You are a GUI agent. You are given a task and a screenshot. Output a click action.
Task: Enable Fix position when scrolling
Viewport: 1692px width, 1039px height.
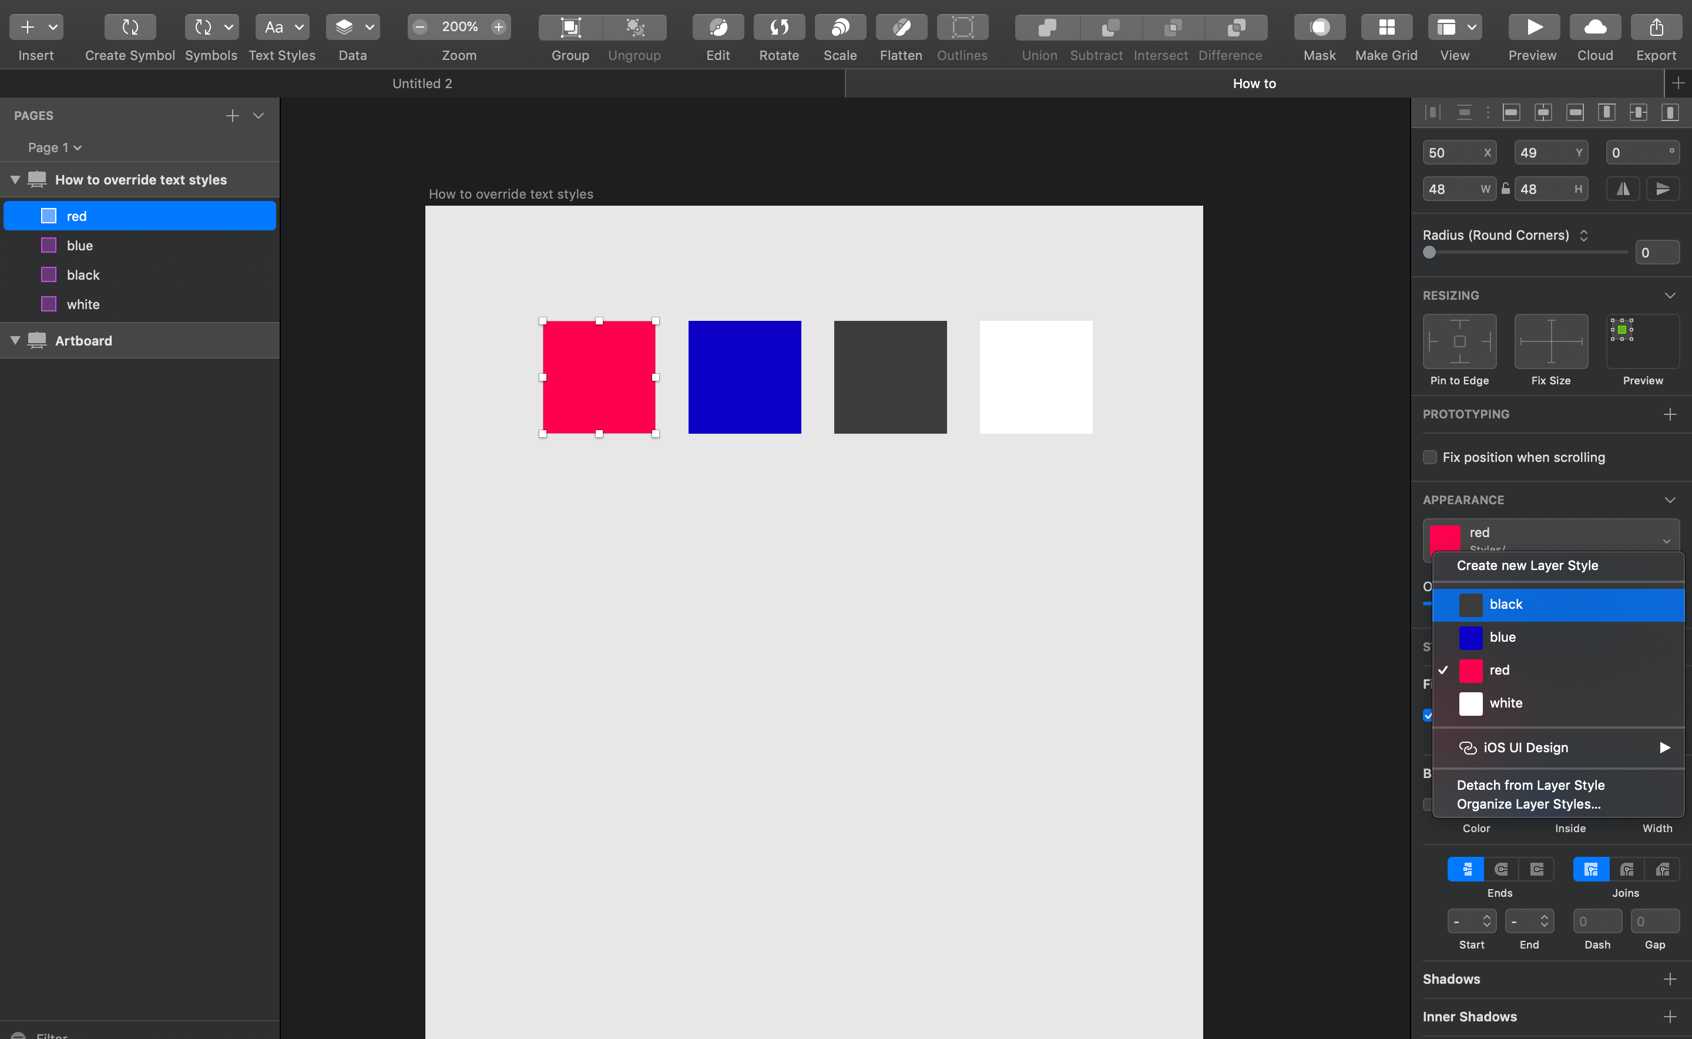coord(1429,457)
